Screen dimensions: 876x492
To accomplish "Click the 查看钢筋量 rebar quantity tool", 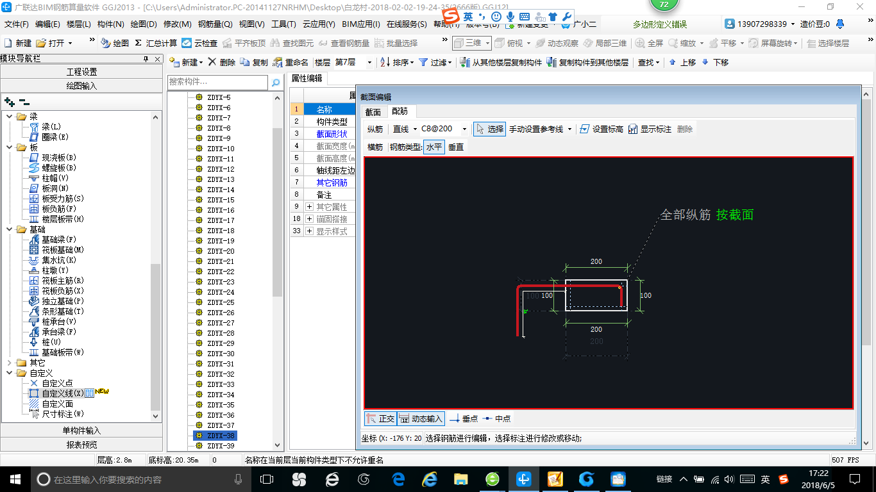I will (343, 43).
